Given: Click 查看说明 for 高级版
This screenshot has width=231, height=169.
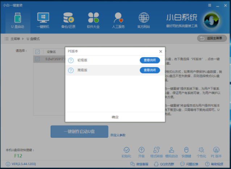Looking at the screenshot, I should click(150, 70).
